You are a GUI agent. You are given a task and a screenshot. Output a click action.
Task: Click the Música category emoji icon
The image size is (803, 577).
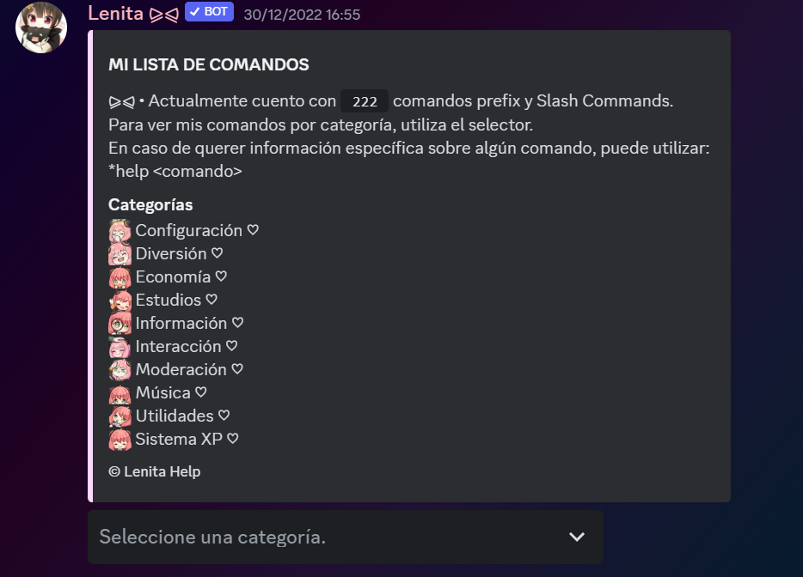120,392
